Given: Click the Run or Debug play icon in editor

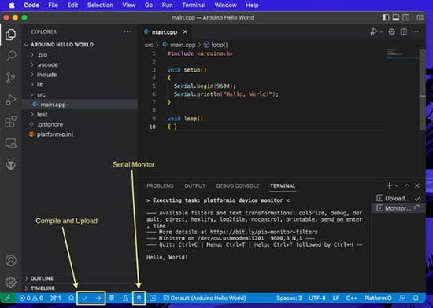Looking at the screenshot, I should pyautogui.click(x=374, y=32).
